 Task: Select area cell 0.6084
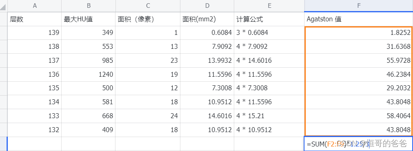(x=207, y=33)
